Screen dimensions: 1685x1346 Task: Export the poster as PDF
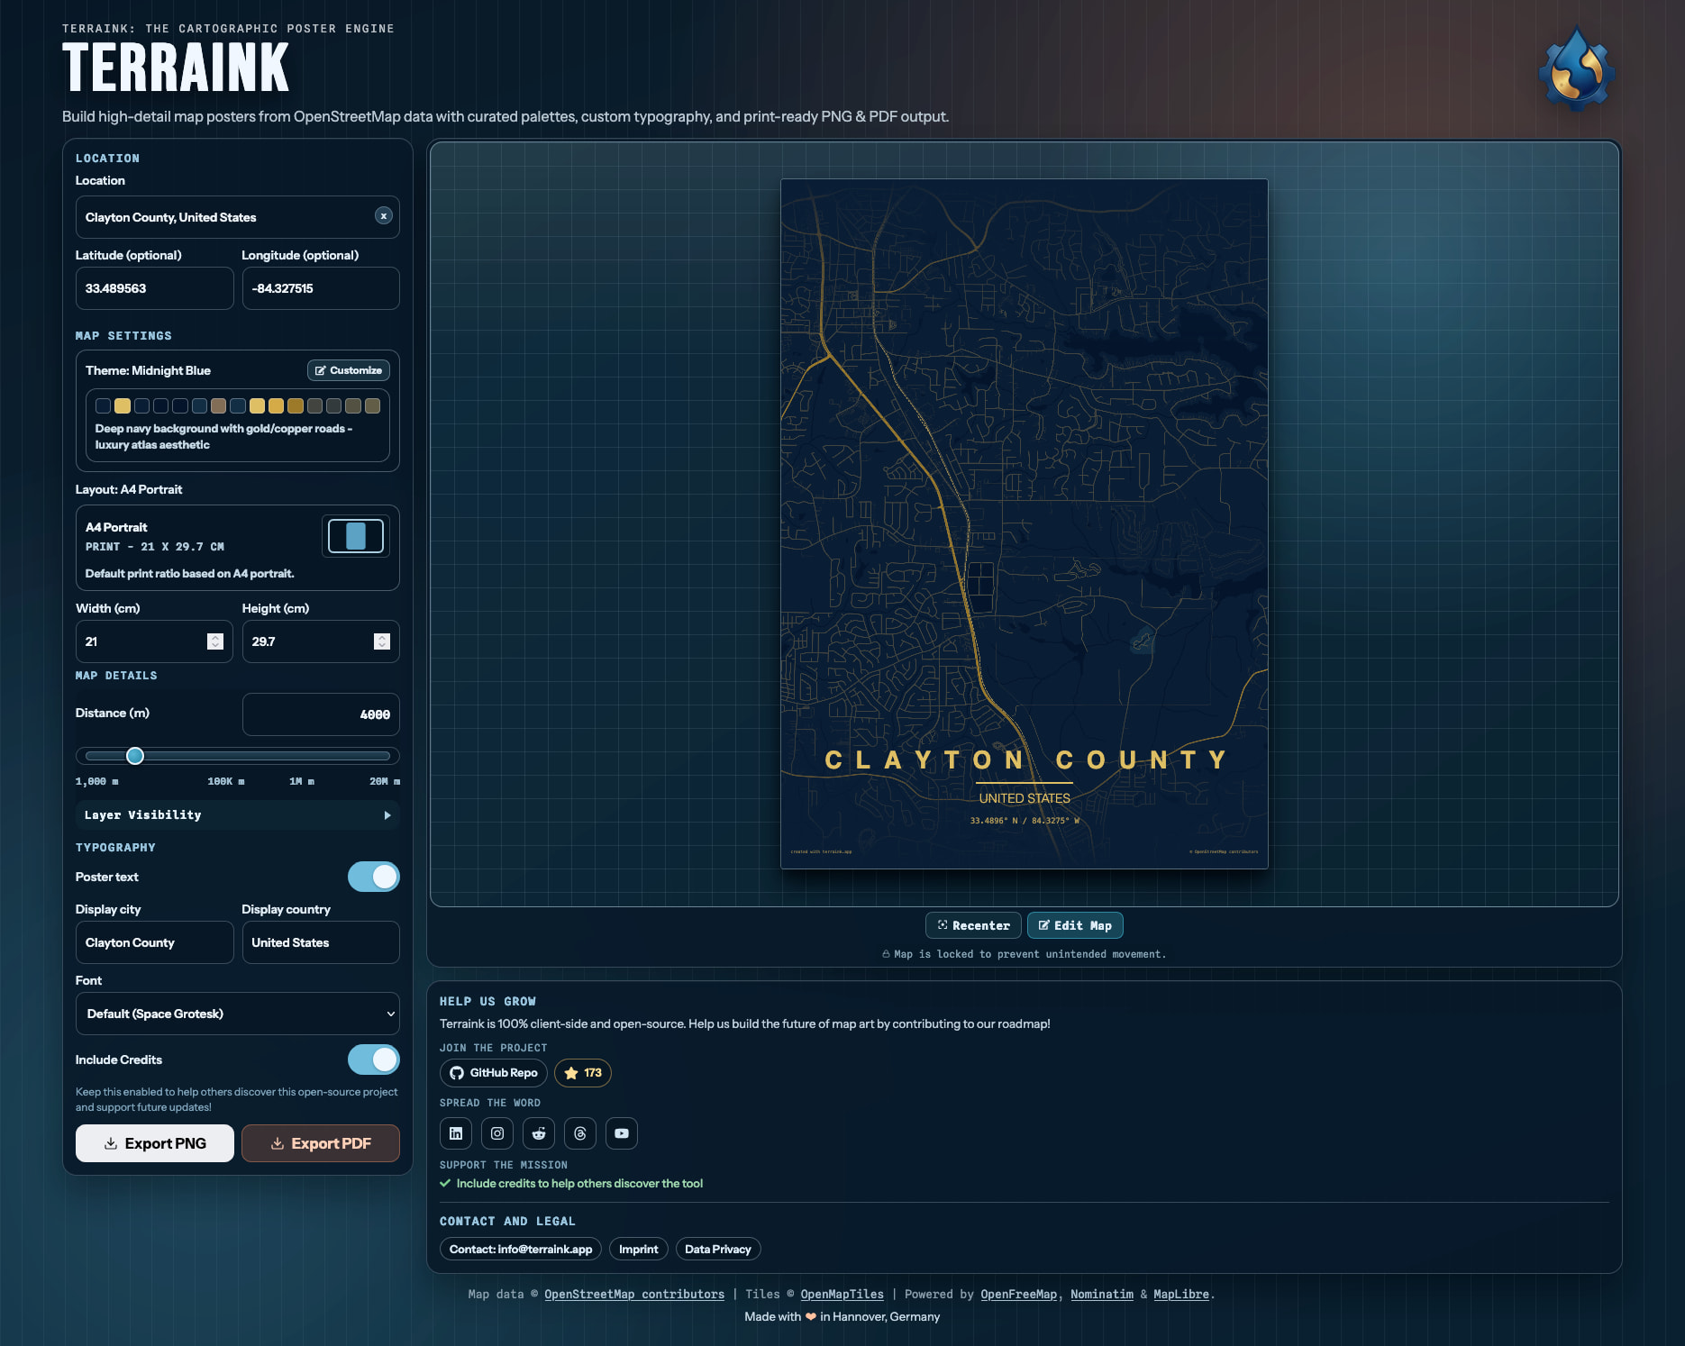pos(320,1143)
